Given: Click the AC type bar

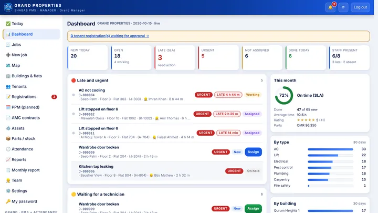Looking at the screenshot, I should [330, 149].
